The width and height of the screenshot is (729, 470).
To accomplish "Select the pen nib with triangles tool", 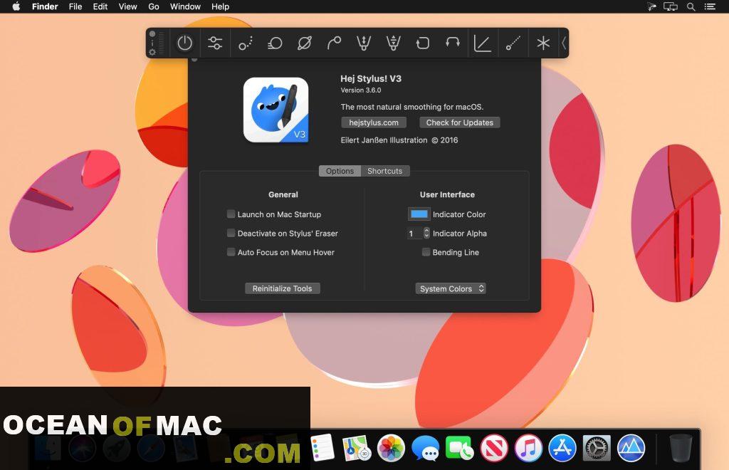I will (393, 43).
